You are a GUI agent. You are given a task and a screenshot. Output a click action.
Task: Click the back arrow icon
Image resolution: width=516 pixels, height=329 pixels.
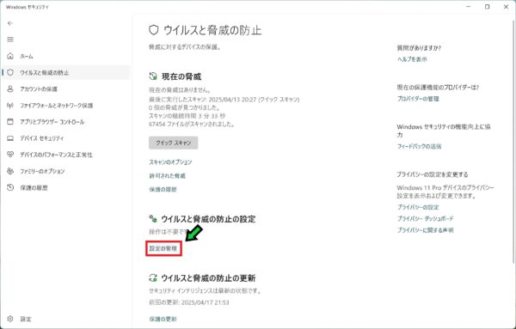(10, 23)
